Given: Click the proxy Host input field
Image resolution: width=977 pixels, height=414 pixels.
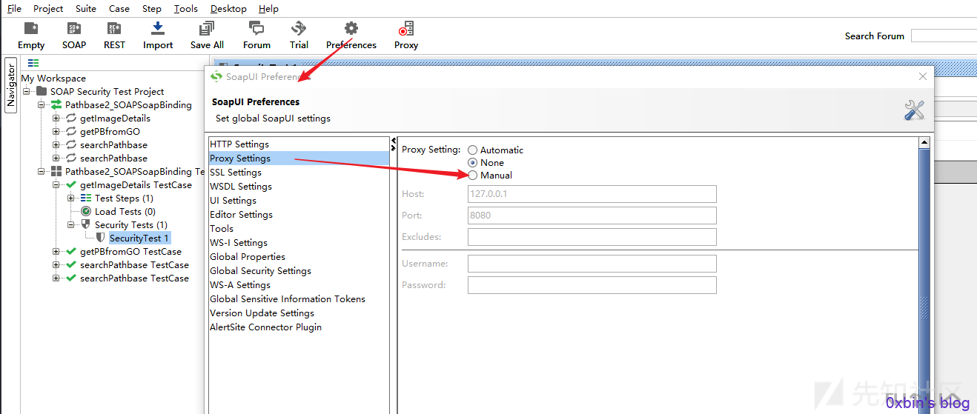Looking at the screenshot, I should point(592,194).
